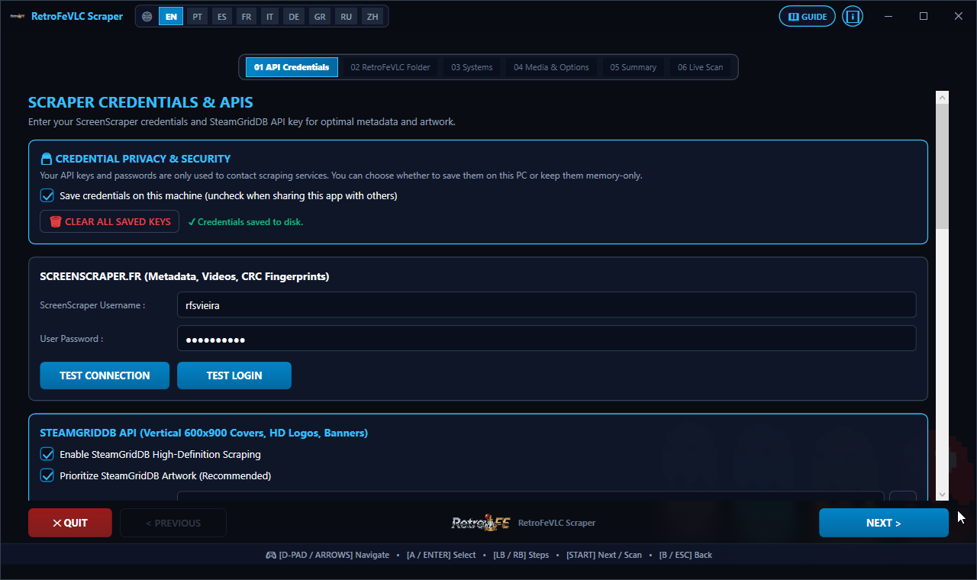This screenshot has height=580, width=977.
Task: Close the RetroFeVLC Scraper window
Action: 959,16
